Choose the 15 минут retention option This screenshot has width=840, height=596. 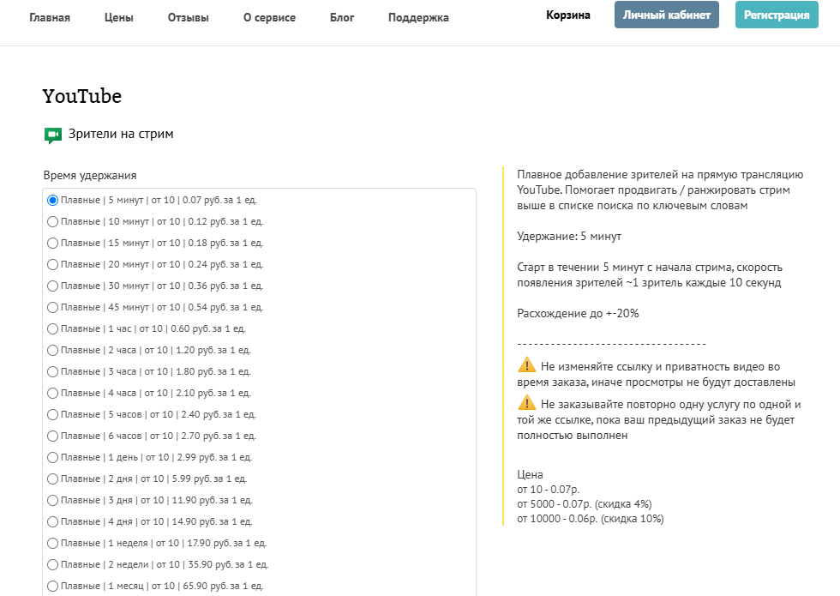[52, 243]
